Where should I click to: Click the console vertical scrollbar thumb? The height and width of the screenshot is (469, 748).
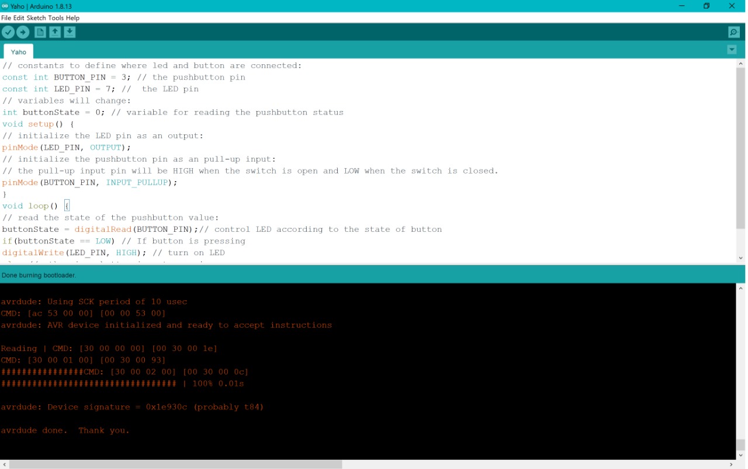click(740, 444)
